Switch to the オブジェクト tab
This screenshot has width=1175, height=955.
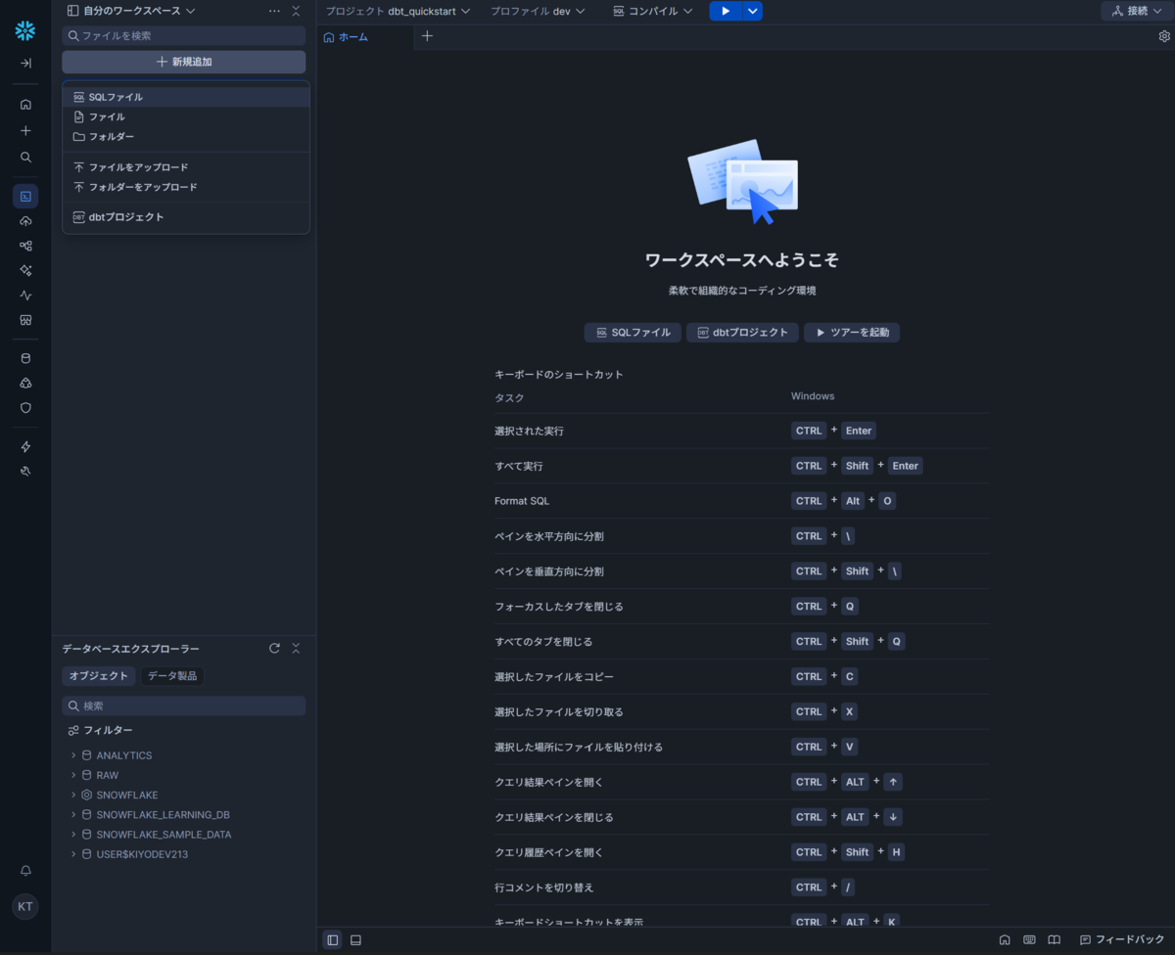click(x=98, y=676)
